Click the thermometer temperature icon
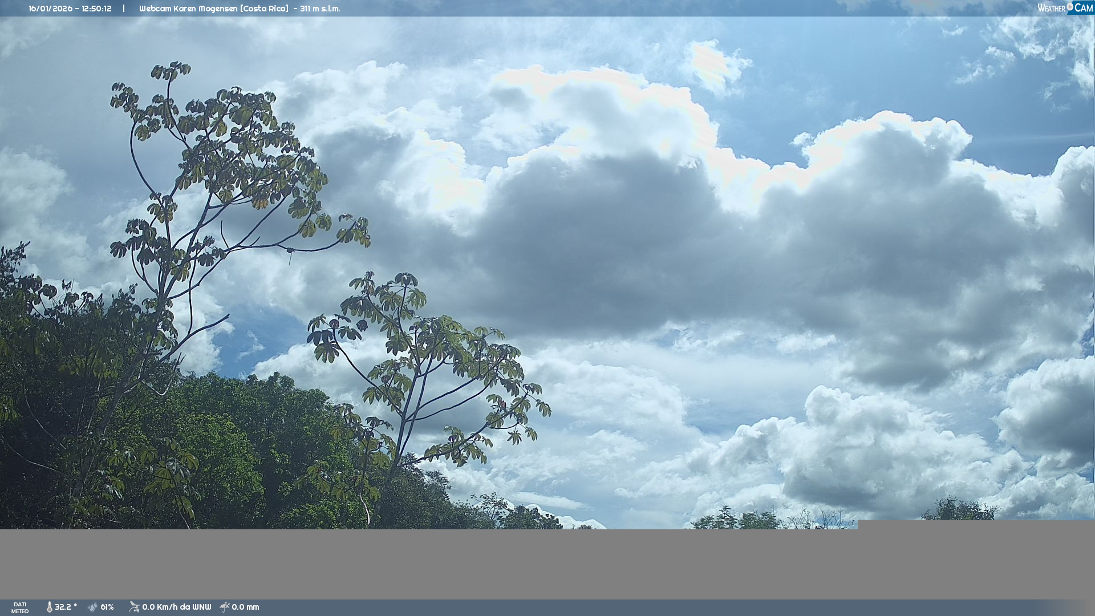Viewport: 1095px width, 616px height. [50, 607]
